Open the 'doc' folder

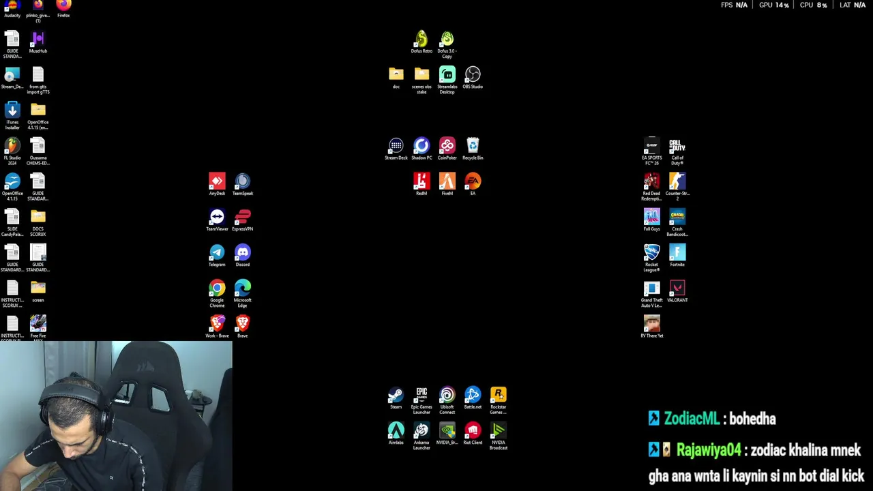coord(396,78)
